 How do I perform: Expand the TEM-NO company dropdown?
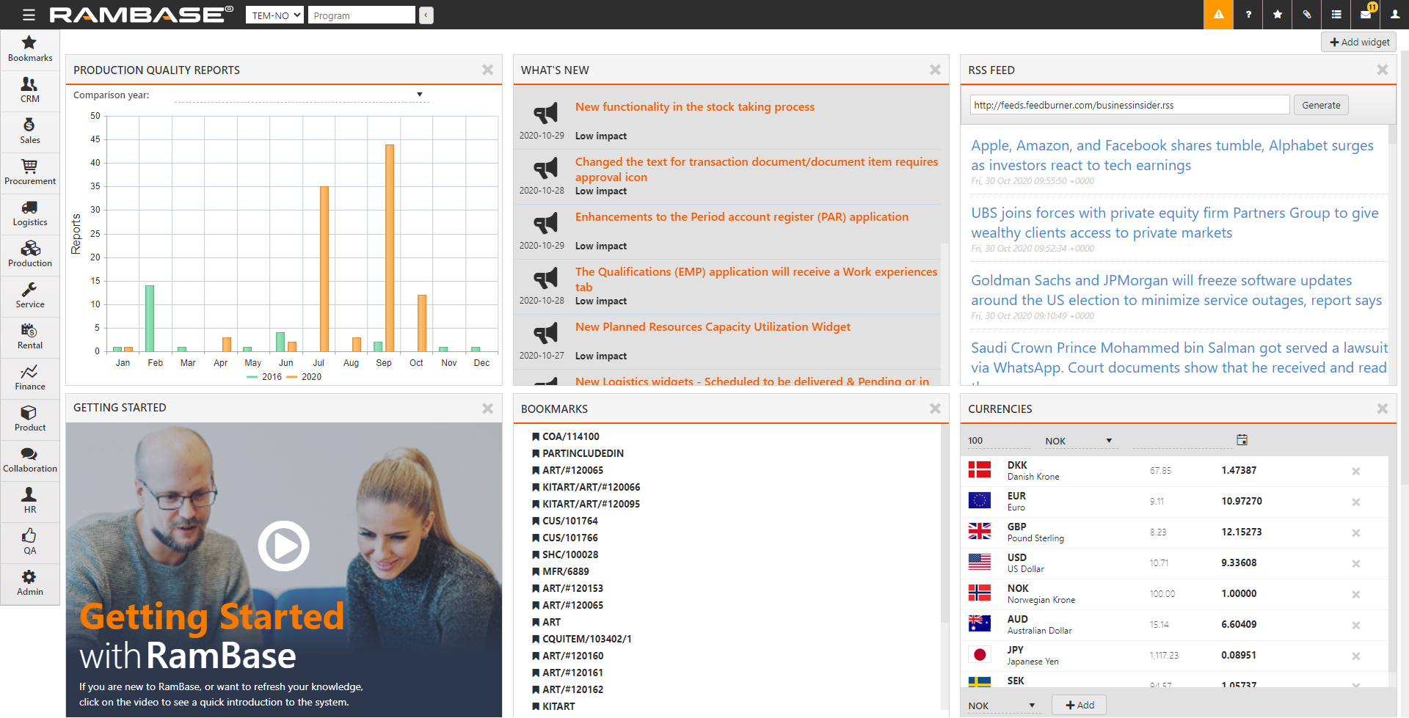pos(274,15)
